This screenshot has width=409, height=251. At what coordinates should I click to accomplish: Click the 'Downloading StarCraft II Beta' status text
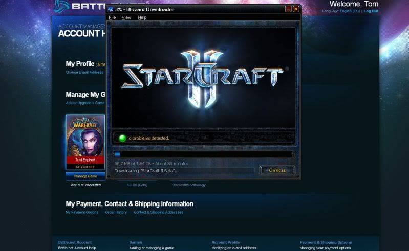click(x=146, y=171)
